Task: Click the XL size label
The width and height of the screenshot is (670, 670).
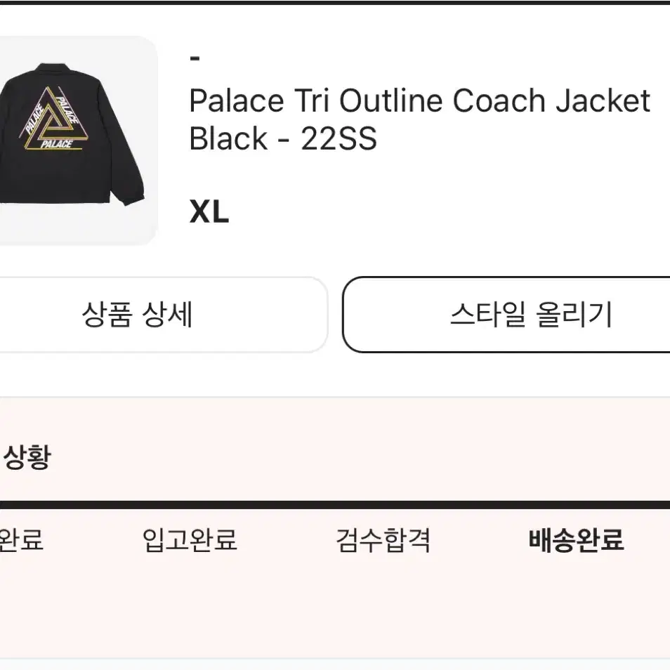Action: coord(209,211)
